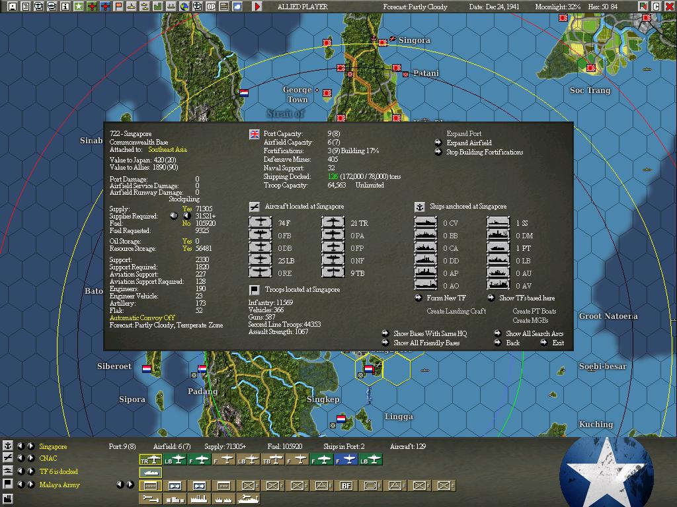
Task: Select the TR air unit in bottom bar
Action: point(150,459)
